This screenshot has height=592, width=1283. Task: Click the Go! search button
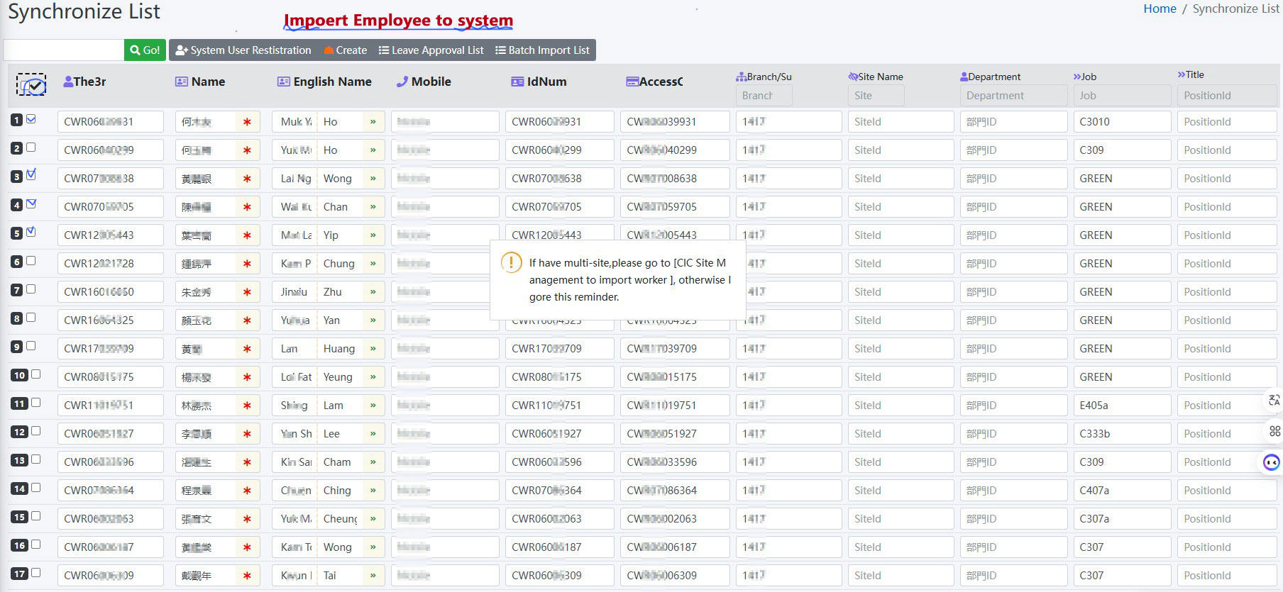pos(145,50)
